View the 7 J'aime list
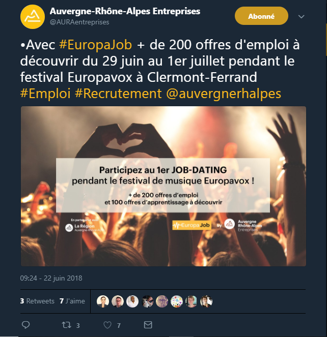The width and height of the screenshot is (327, 337). [72, 301]
